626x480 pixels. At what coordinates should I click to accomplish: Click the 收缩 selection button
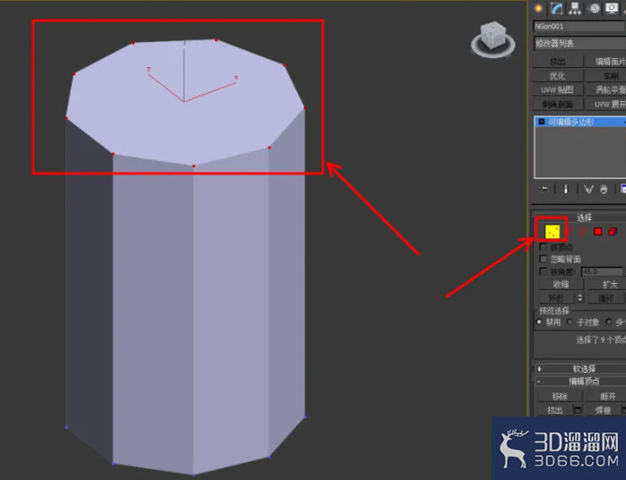pyautogui.click(x=561, y=284)
